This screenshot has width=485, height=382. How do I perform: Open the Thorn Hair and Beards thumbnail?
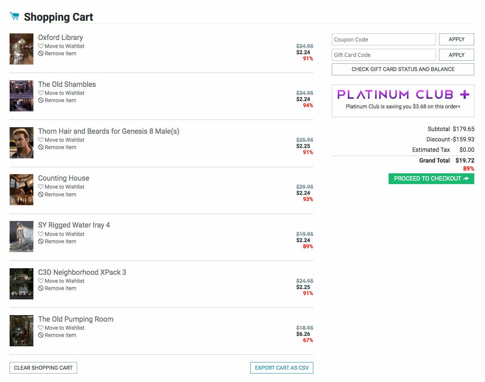coord(22,143)
